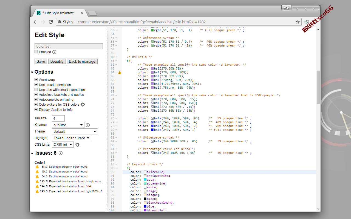Toggle Use smart indentation
351x219 pixels.
(36, 85)
